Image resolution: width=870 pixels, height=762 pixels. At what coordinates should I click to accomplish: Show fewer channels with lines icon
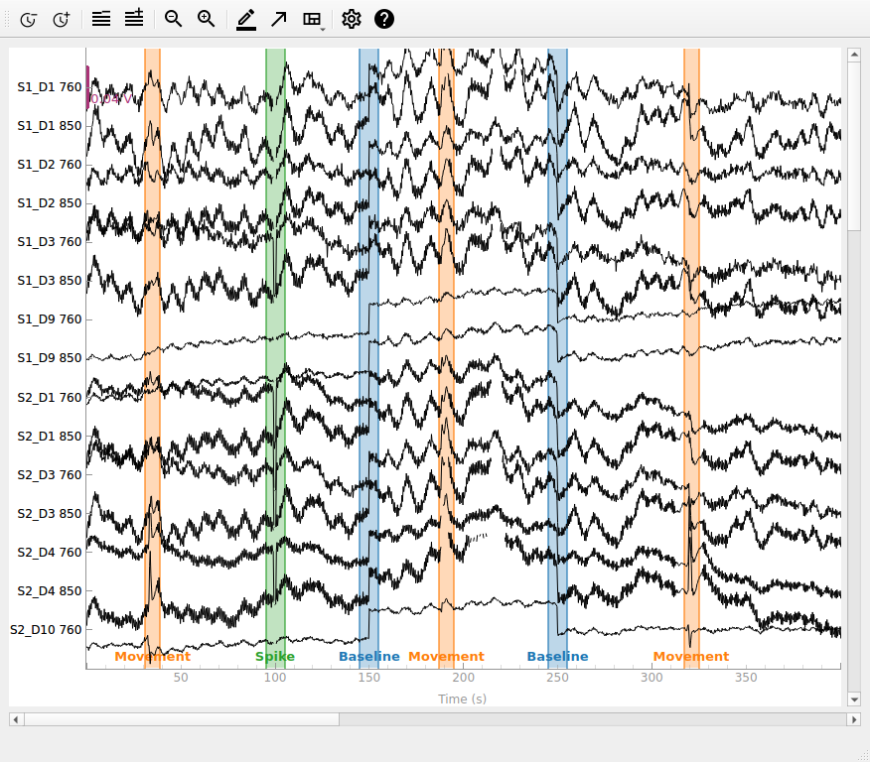click(101, 20)
